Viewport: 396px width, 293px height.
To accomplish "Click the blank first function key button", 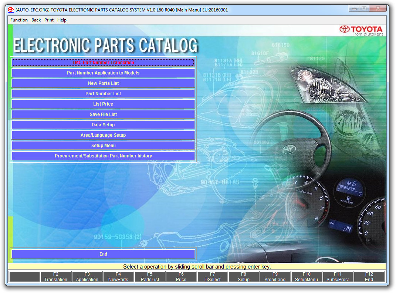I will [x=24, y=277].
